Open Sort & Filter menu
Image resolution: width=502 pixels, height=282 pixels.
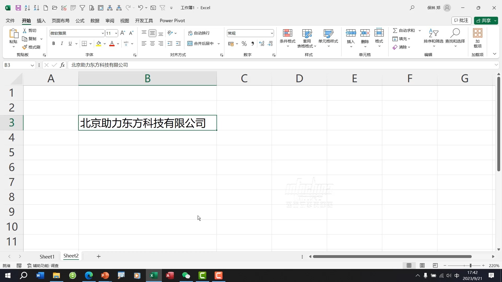433,38
